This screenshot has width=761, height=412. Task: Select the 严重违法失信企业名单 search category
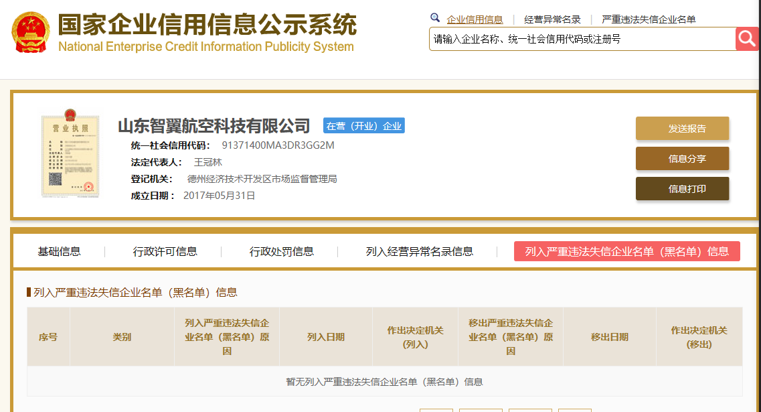point(649,19)
